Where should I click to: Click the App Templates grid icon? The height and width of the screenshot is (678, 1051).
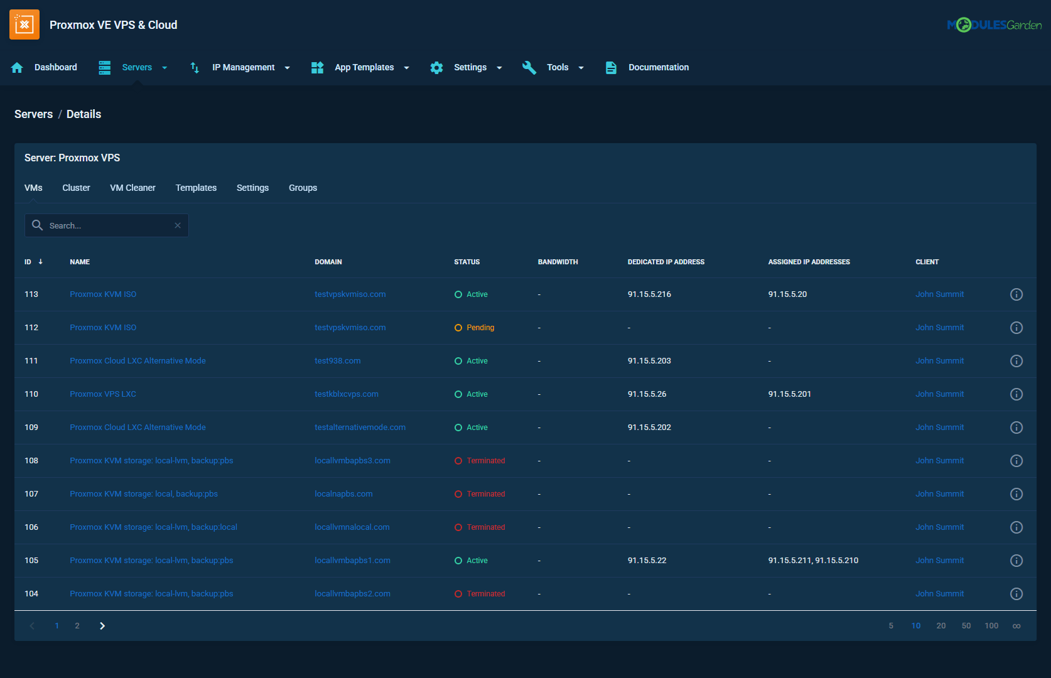[317, 67]
